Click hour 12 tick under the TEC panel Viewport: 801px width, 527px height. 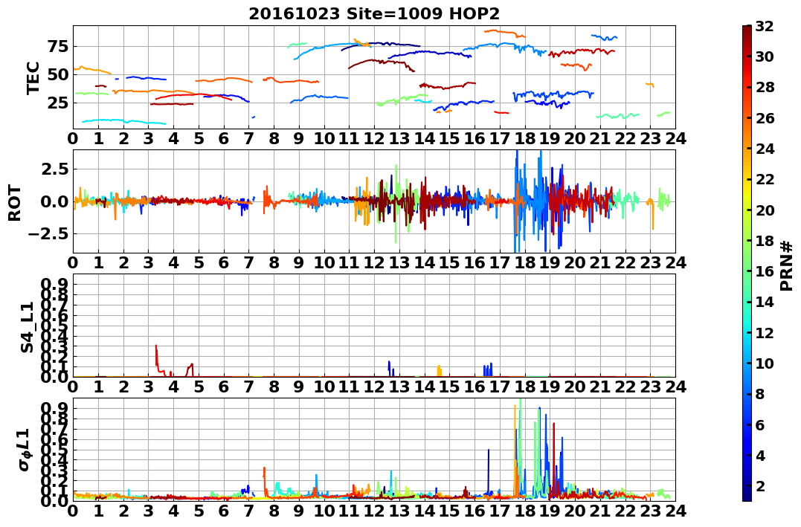click(374, 138)
